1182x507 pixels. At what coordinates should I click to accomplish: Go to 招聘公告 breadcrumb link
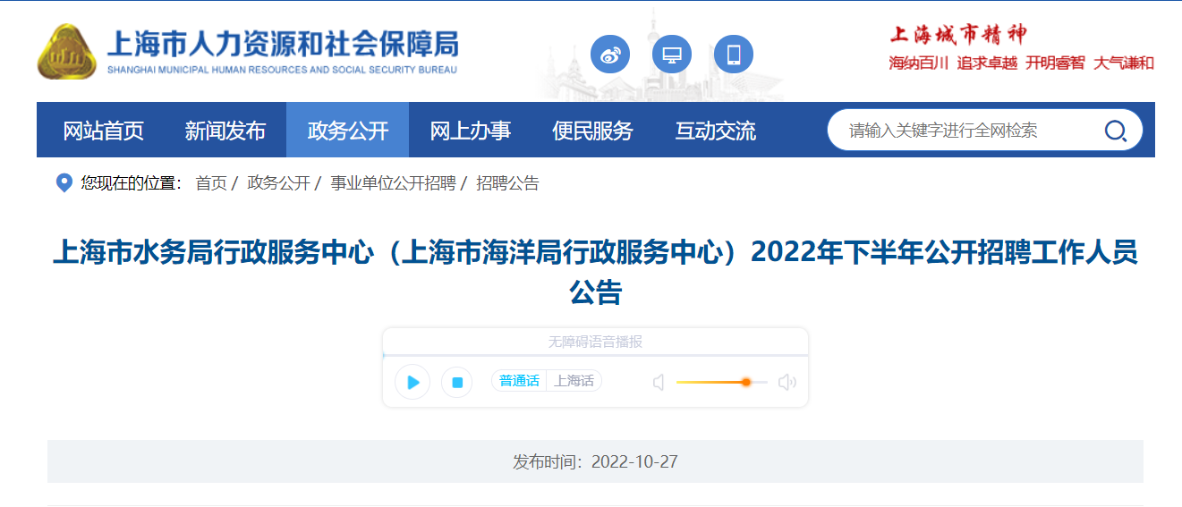(507, 183)
